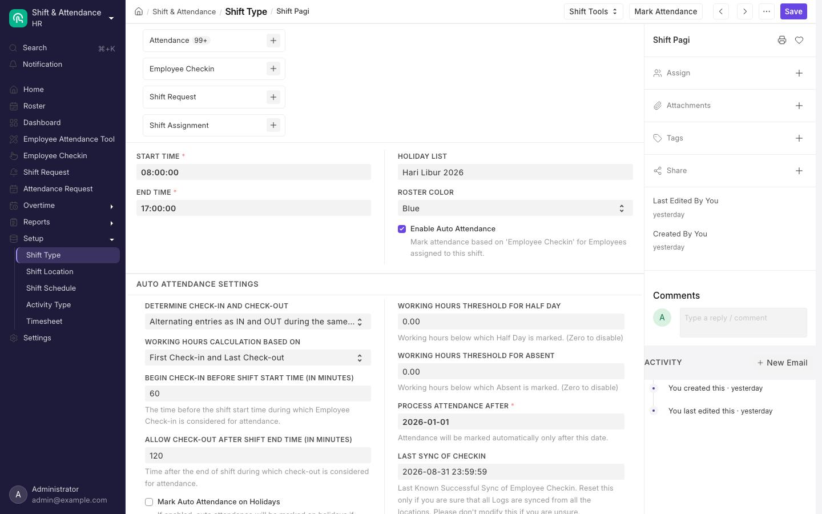Open Determine Check-in and Check-out dropdown
Viewport: 822px width, 514px height.
[x=258, y=322]
